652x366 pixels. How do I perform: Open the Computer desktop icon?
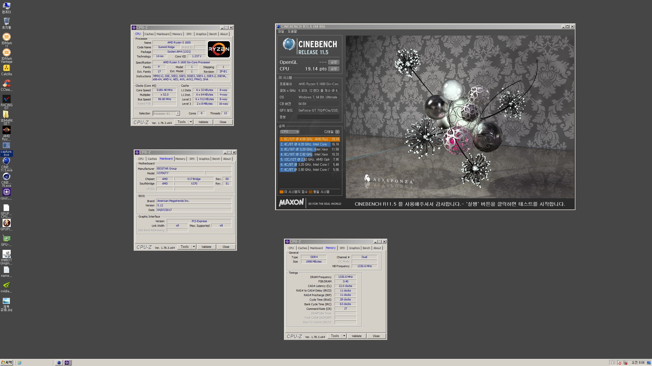point(6,8)
